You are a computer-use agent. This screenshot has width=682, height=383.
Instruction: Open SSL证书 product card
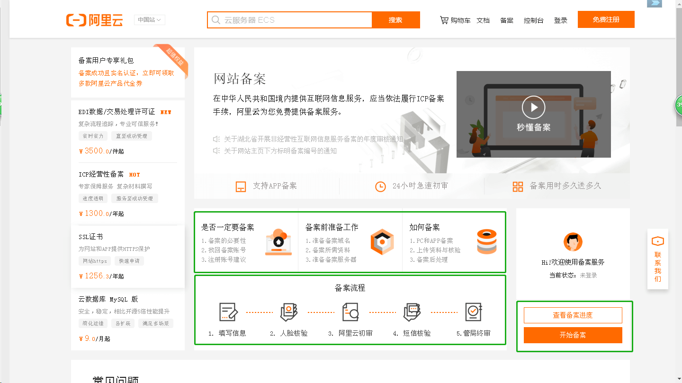[x=128, y=257]
